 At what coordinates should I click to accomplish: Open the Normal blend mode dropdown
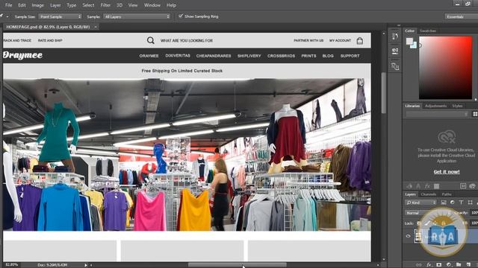[x=427, y=213]
